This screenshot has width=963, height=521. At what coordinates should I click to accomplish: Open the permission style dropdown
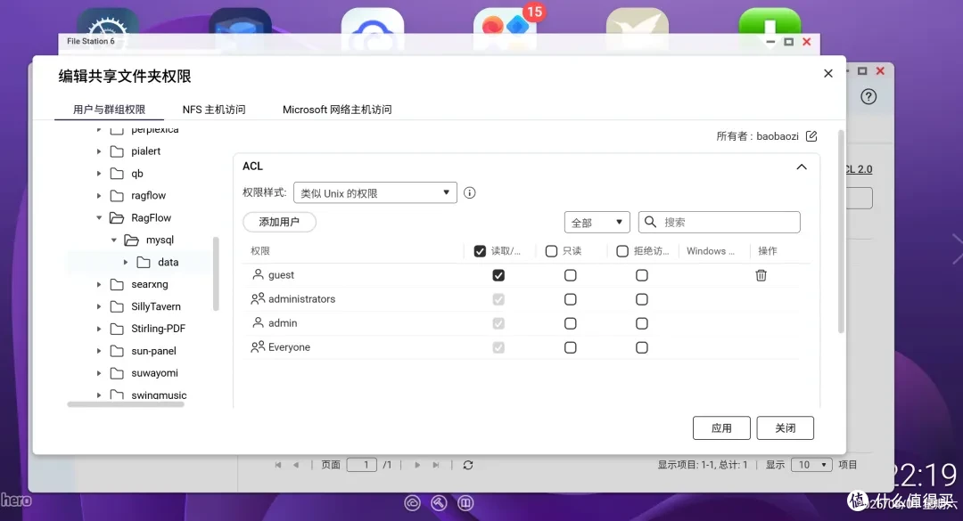pos(375,192)
